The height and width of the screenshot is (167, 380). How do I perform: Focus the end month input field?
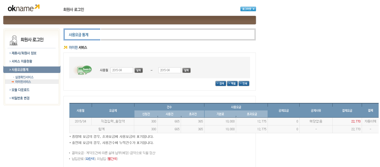point(169,70)
